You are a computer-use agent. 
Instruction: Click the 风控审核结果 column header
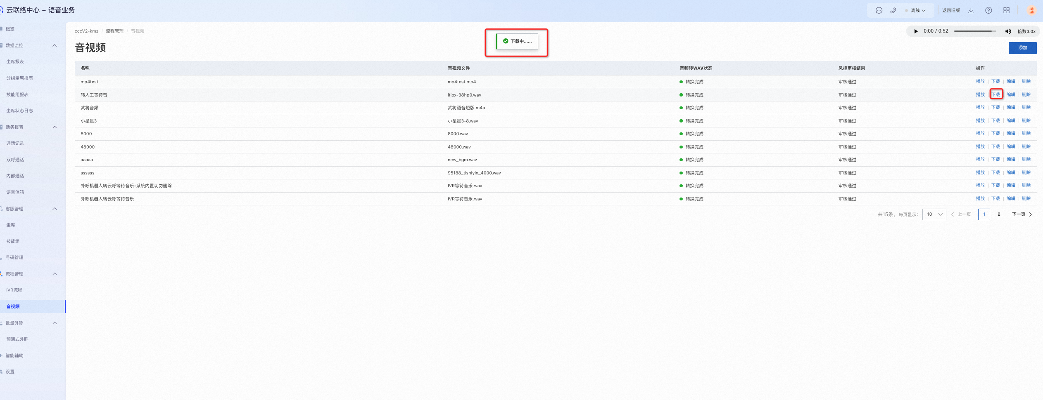pos(851,68)
